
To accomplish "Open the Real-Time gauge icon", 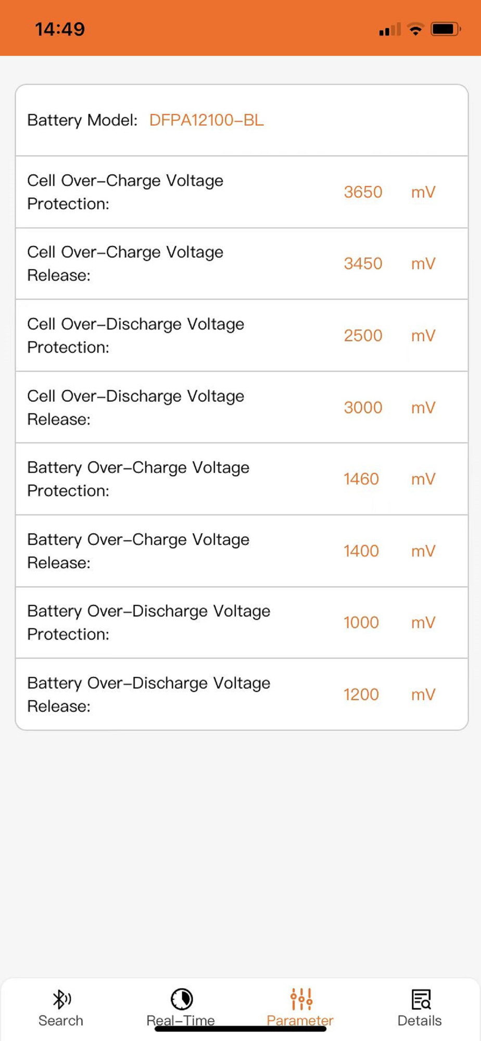I will 182,998.
